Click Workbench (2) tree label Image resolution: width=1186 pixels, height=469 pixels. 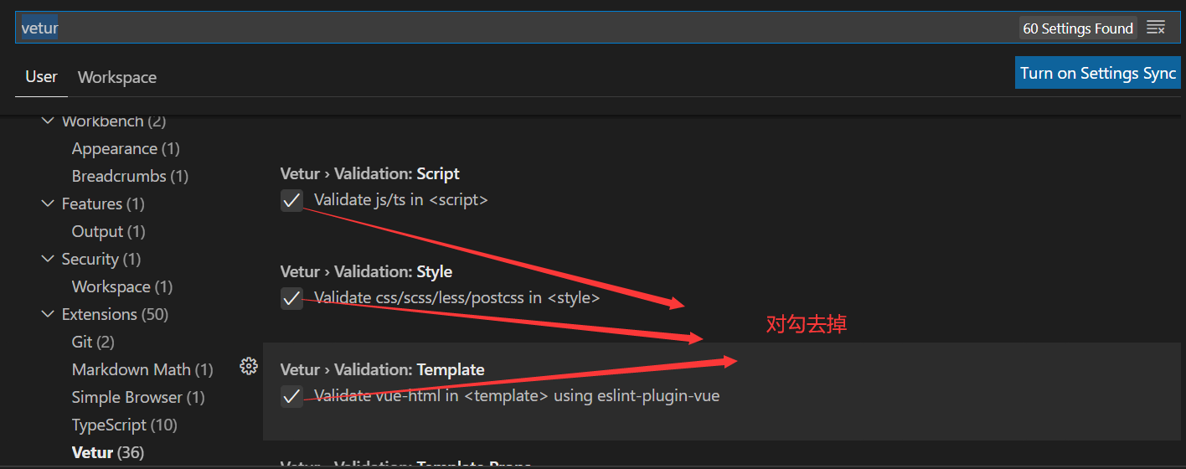(114, 121)
